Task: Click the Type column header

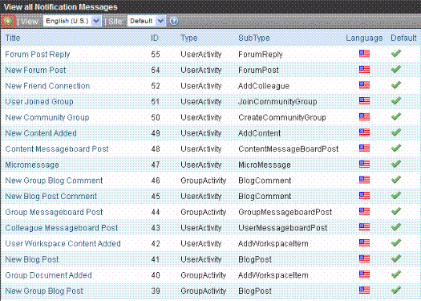Action: point(189,38)
